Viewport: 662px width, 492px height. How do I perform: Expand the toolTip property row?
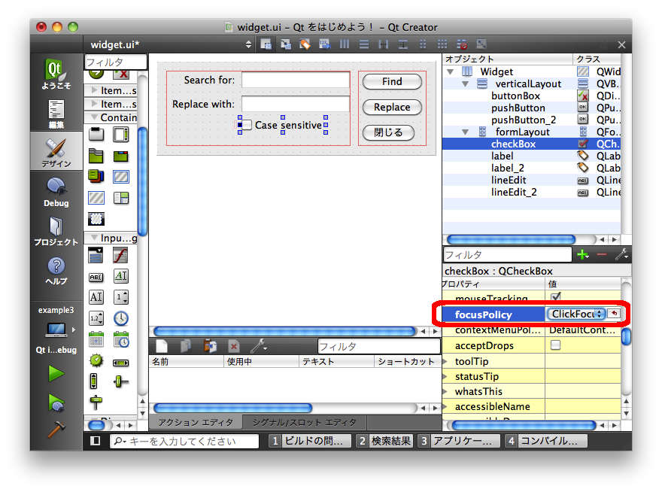pyautogui.click(x=448, y=361)
